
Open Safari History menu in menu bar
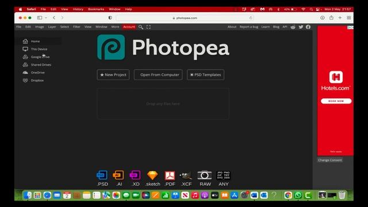[x=78, y=9]
